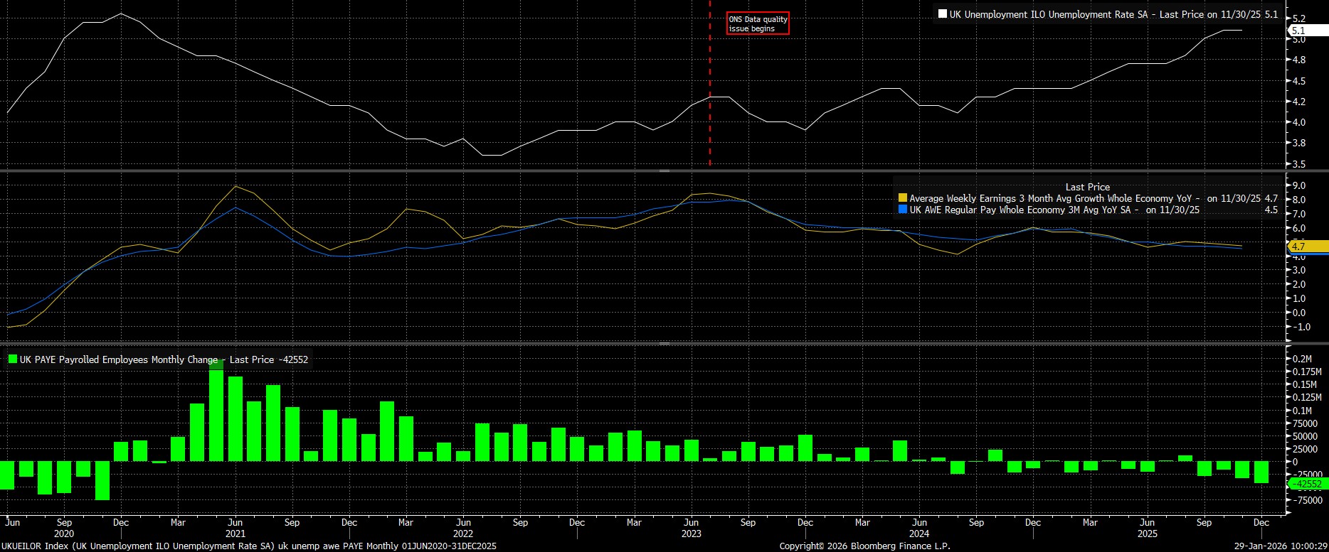
Task: Click the white swatch for UK Unemployment legend
Action: click(x=943, y=14)
